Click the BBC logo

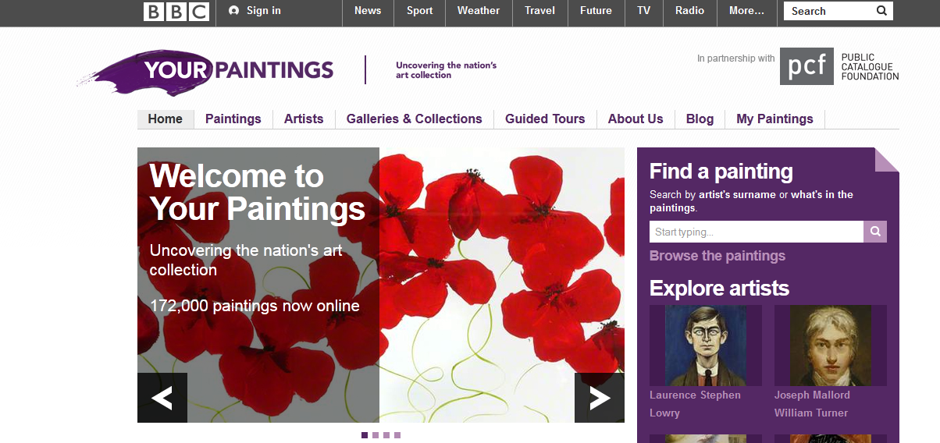176,11
